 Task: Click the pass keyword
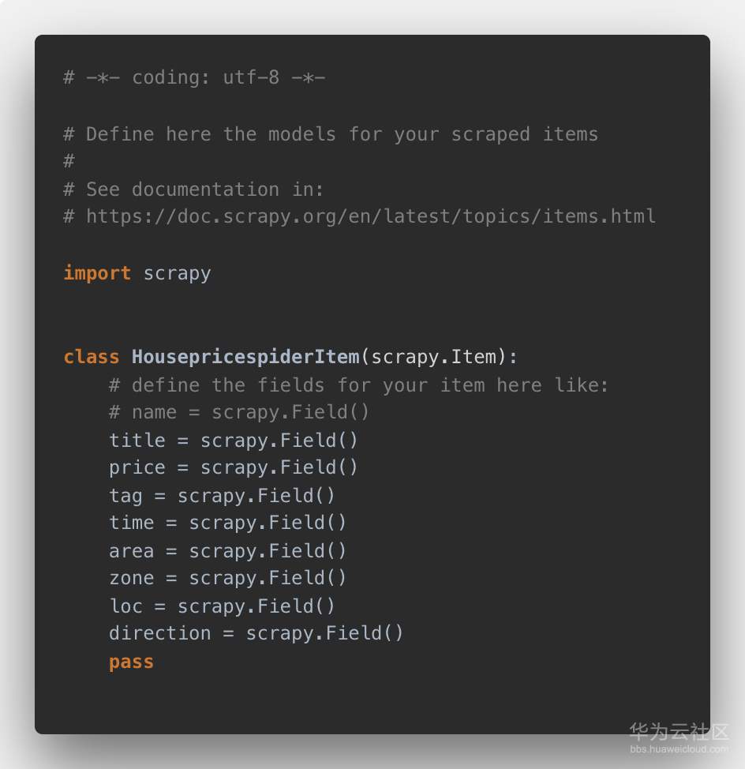[x=131, y=662]
